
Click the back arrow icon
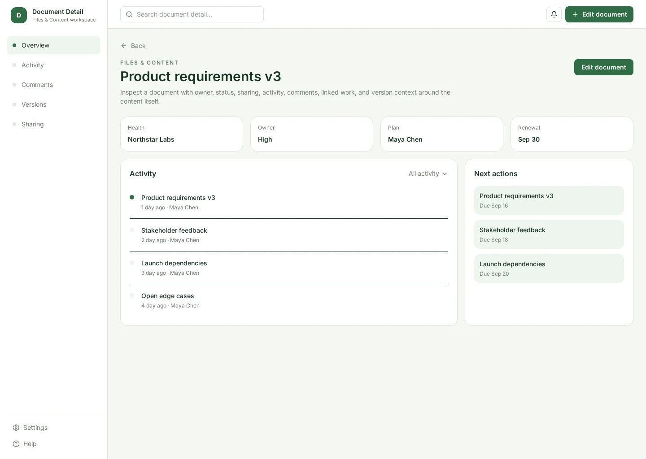[x=124, y=46]
